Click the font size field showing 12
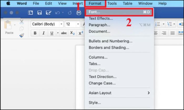This screenshot has width=184, height=110. coord(71,24)
